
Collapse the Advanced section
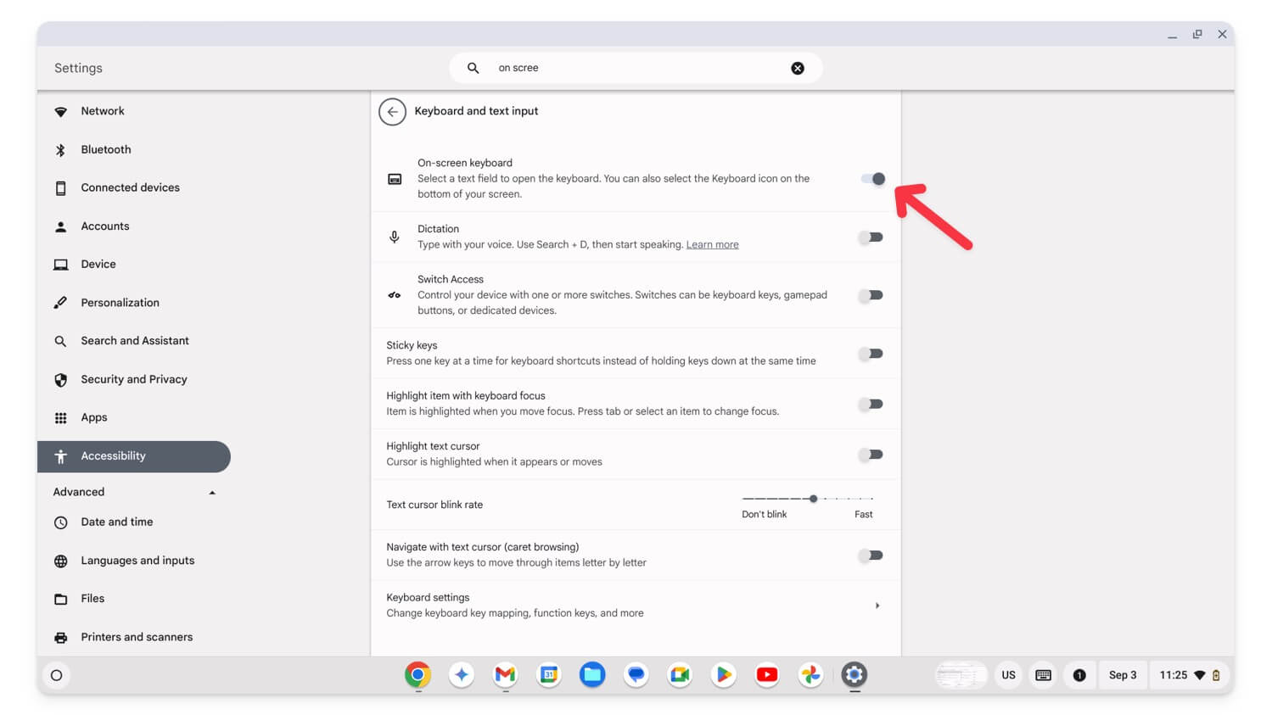[x=212, y=493]
